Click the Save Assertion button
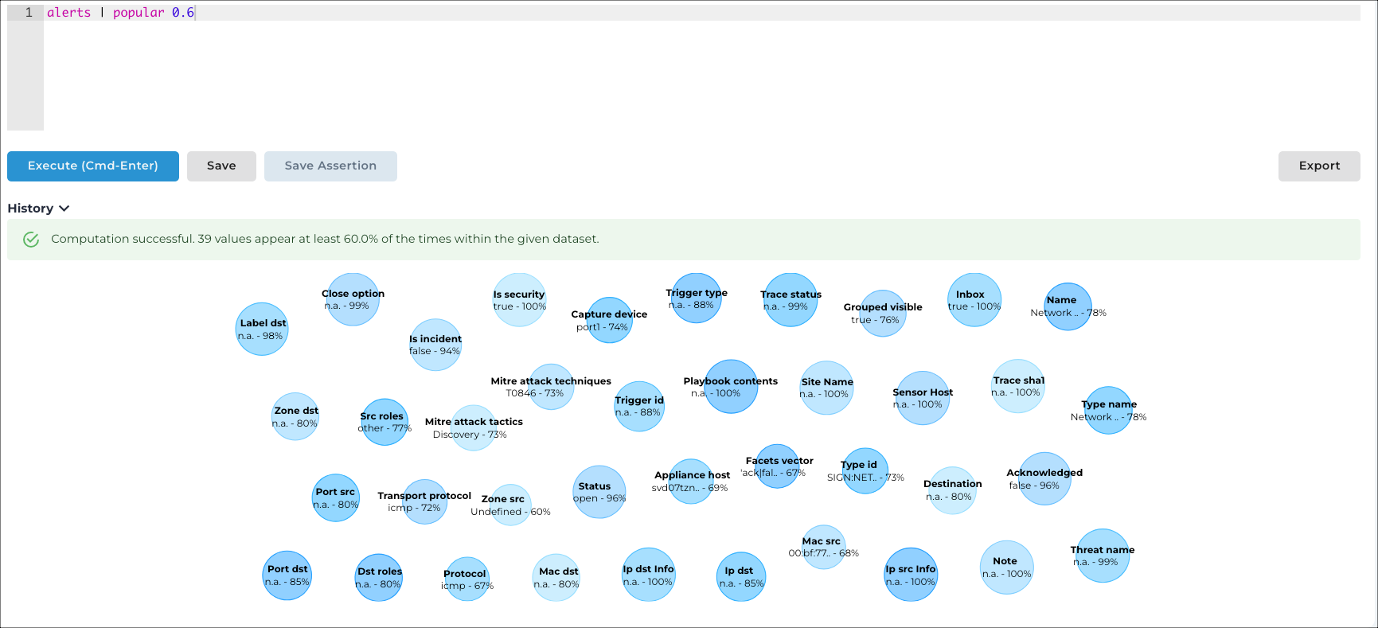Screen dimensions: 1378x628 point(330,166)
